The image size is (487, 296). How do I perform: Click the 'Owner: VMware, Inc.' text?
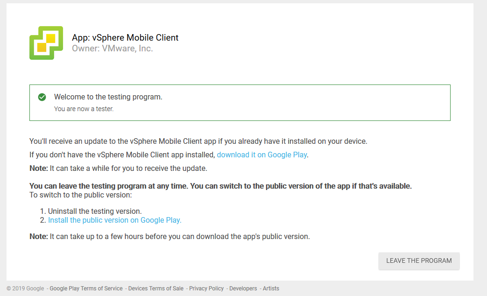[x=113, y=49]
